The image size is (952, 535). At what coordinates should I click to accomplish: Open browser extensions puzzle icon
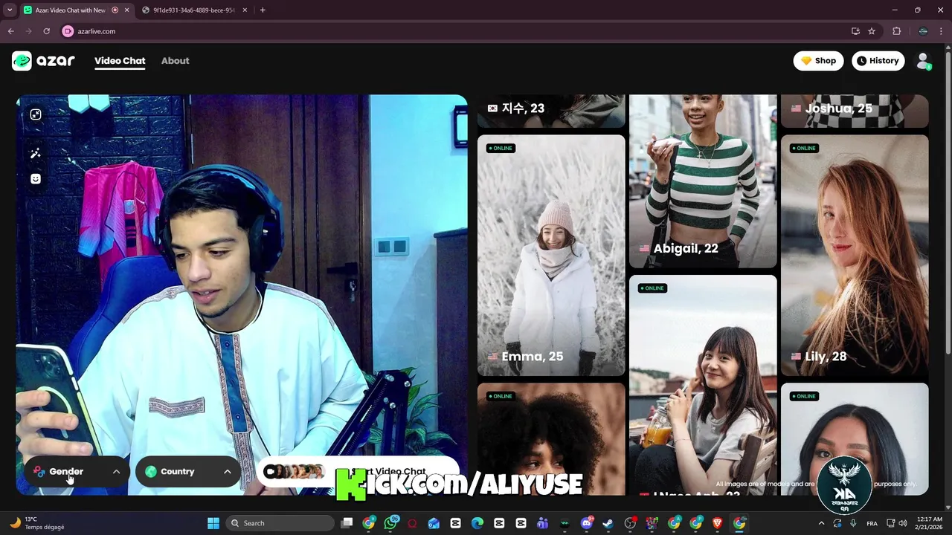(896, 31)
